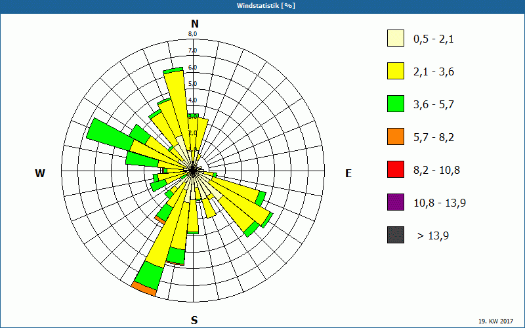This screenshot has height=328, width=525.
Task: Click the 5,0 radial axis value
Action: (192, 84)
